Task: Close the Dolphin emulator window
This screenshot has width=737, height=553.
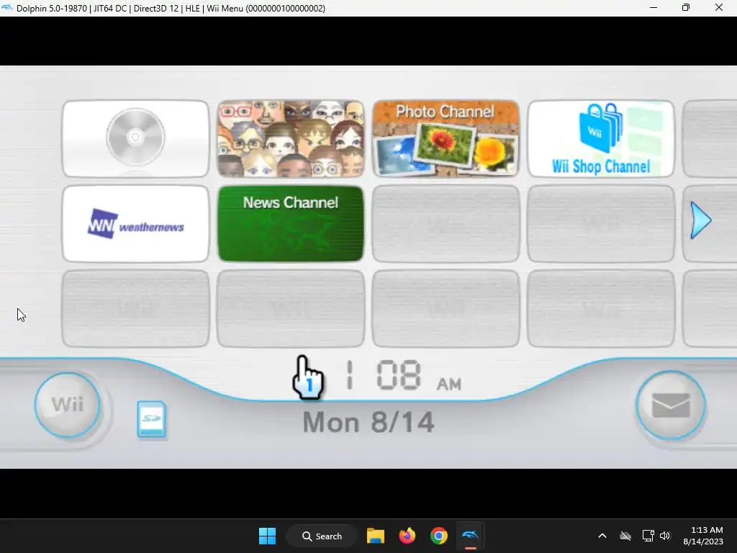Action: click(x=719, y=8)
